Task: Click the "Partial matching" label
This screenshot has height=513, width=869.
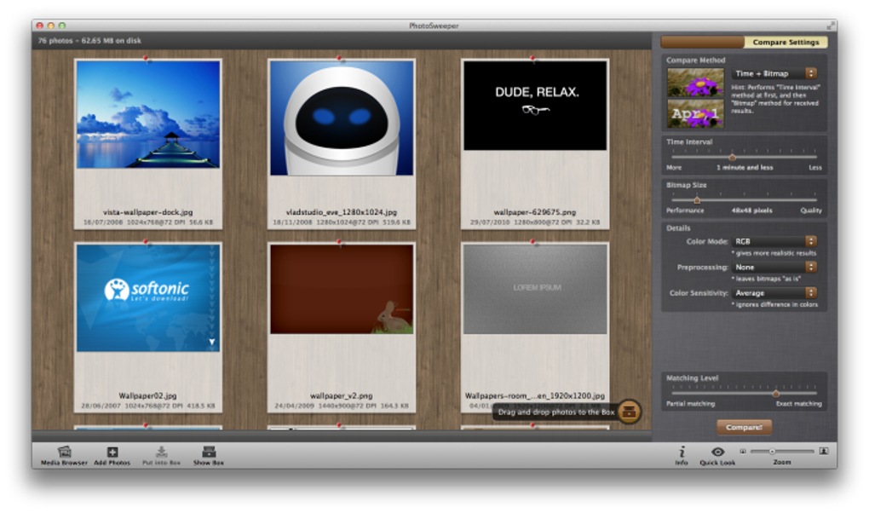Action: 691,404
